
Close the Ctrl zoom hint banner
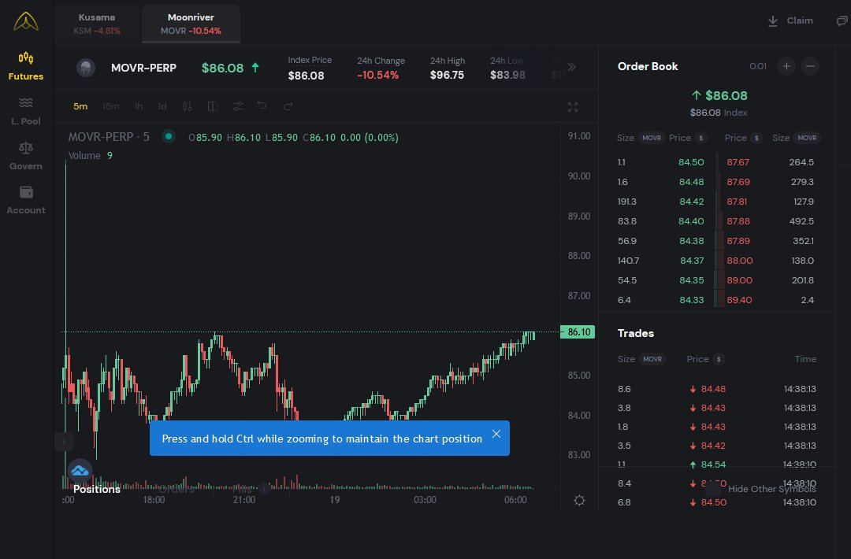click(x=496, y=434)
